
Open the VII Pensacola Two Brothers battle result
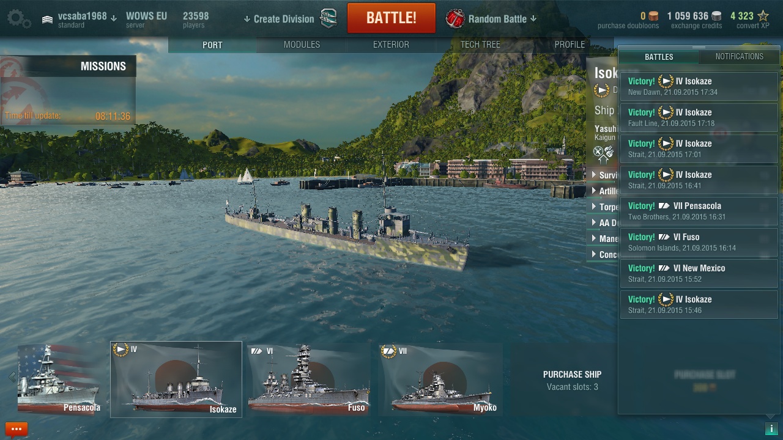[x=699, y=211]
